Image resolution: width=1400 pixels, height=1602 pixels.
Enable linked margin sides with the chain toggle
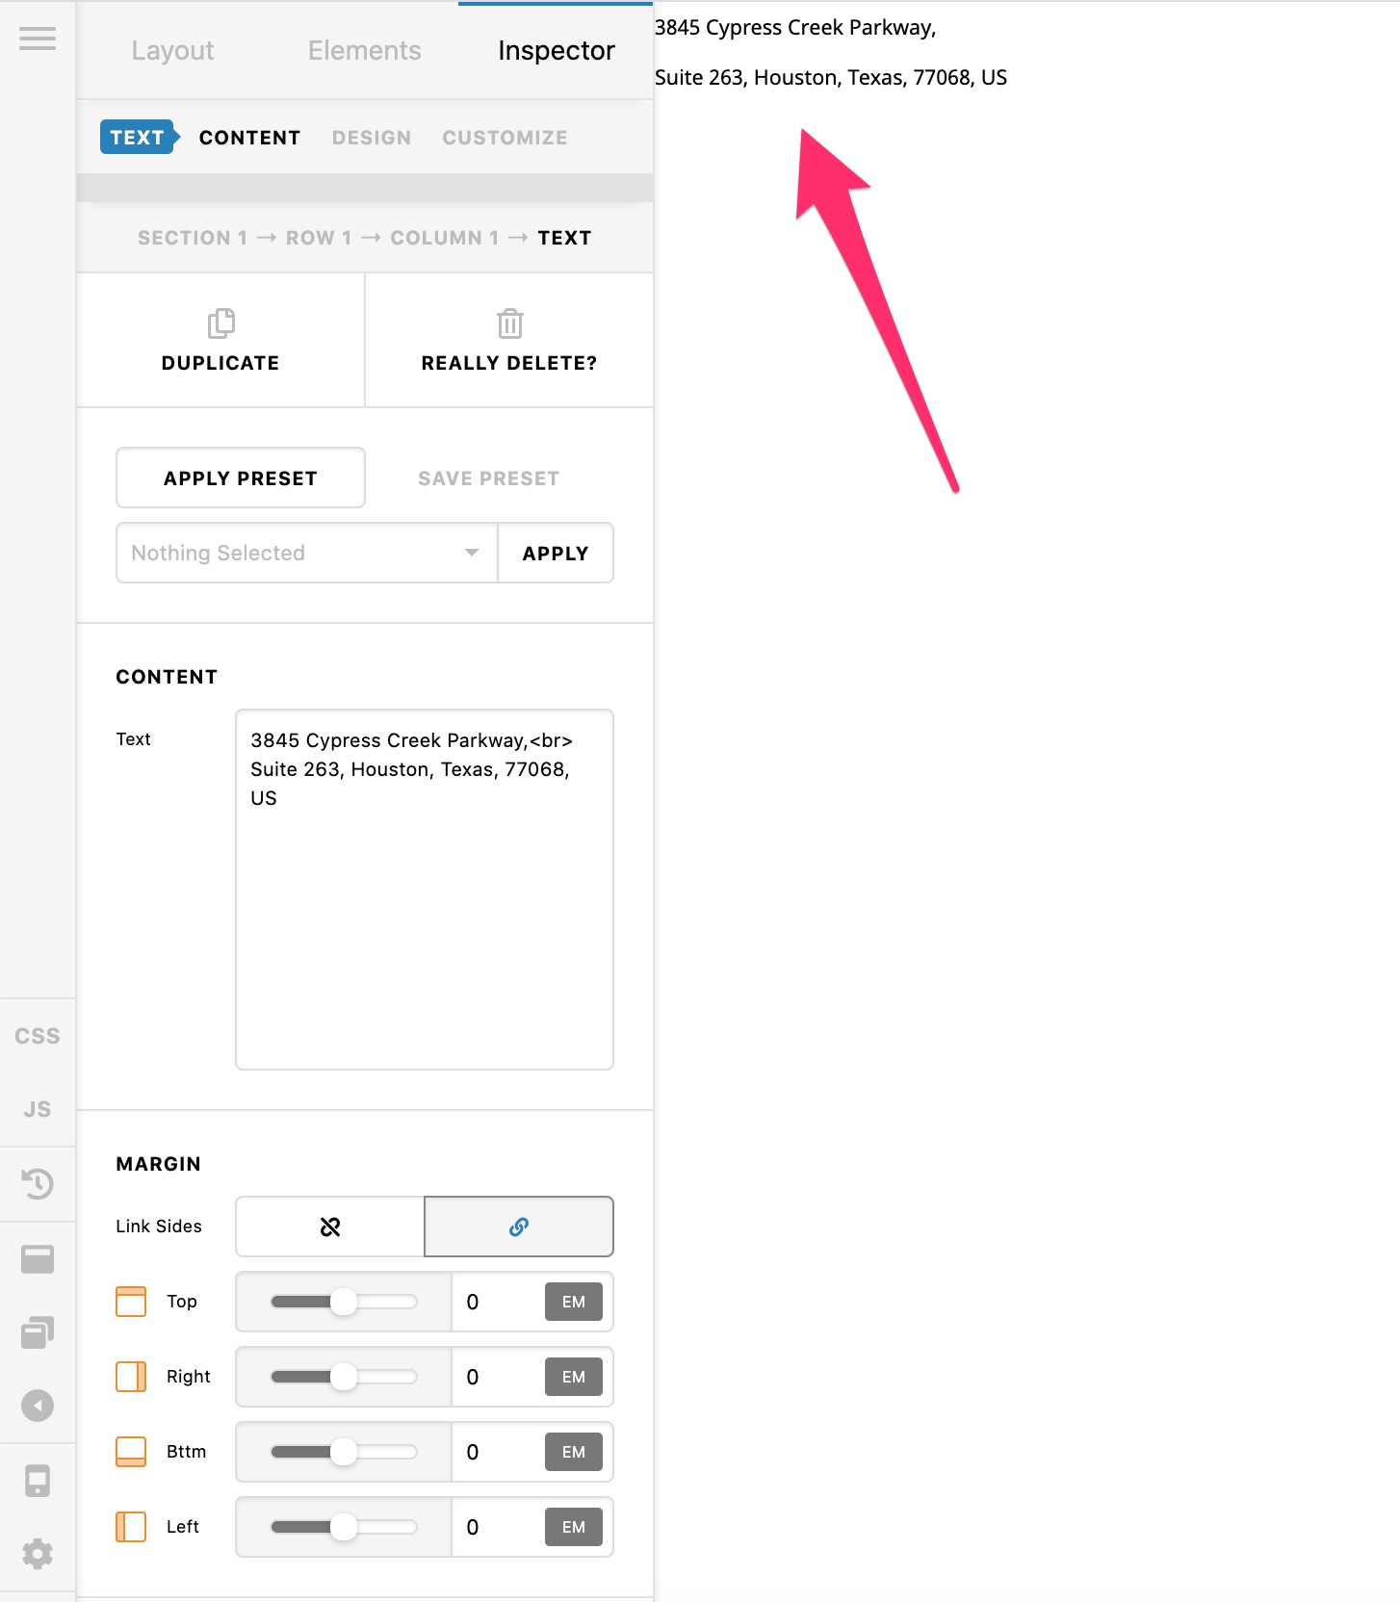519,1227
